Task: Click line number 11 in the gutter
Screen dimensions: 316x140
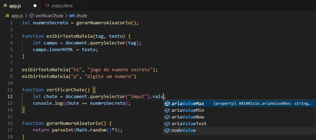Action: click(x=10, y=90)
